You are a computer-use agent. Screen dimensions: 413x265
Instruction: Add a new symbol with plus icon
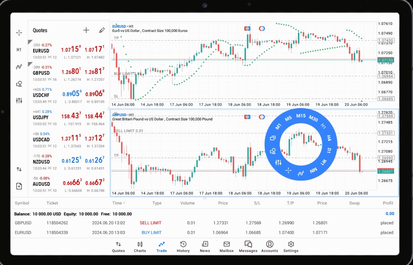86,30
